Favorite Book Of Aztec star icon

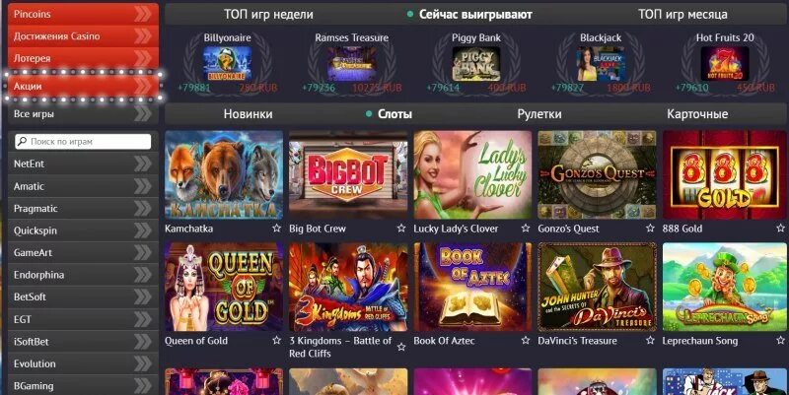pyautogui.click(x=526, y=340)
